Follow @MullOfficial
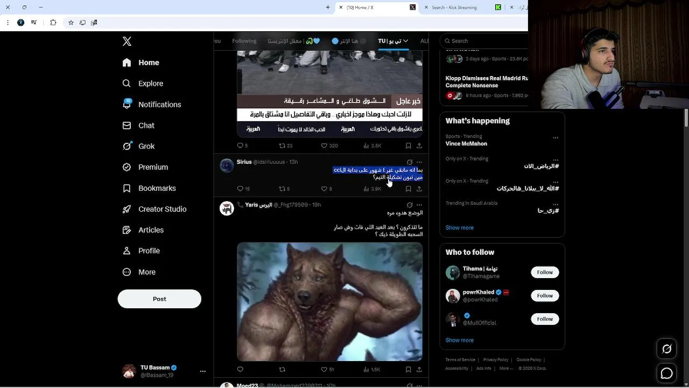Screen dimensions: 689x388 tap(545, 319)
